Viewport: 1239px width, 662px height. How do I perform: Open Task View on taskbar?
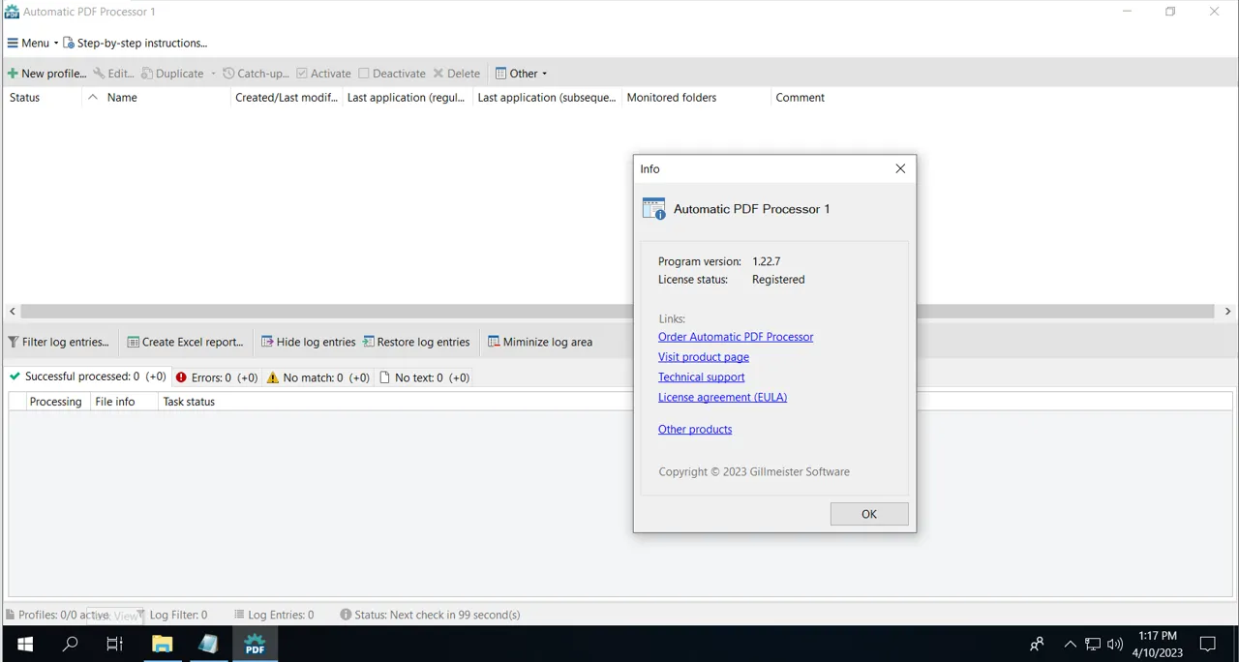pyautogui.click(x=114, y=644)
